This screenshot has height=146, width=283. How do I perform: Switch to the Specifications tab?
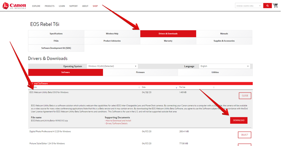pyautogui.click(x=56, y=34)
